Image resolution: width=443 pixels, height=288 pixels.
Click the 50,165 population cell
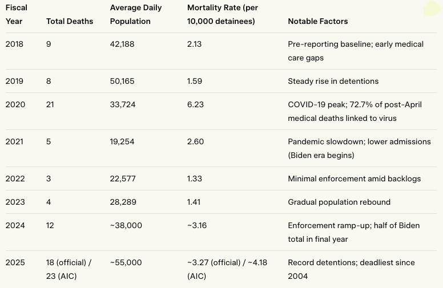click(x=122, y=81)
